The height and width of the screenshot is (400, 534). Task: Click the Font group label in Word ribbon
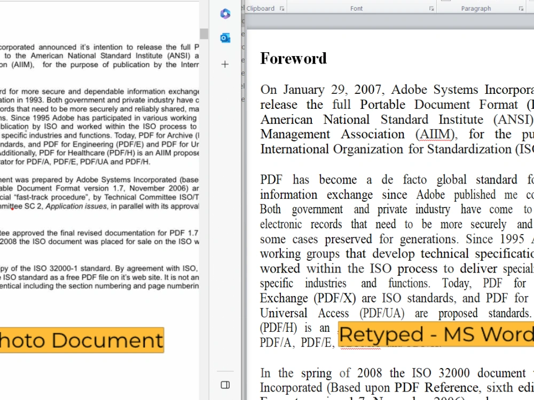[x=356, y=9]
